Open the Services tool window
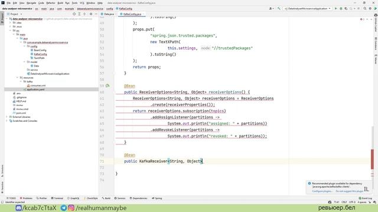The height and width of the screenshot is (212, 378). click(120, 198)
